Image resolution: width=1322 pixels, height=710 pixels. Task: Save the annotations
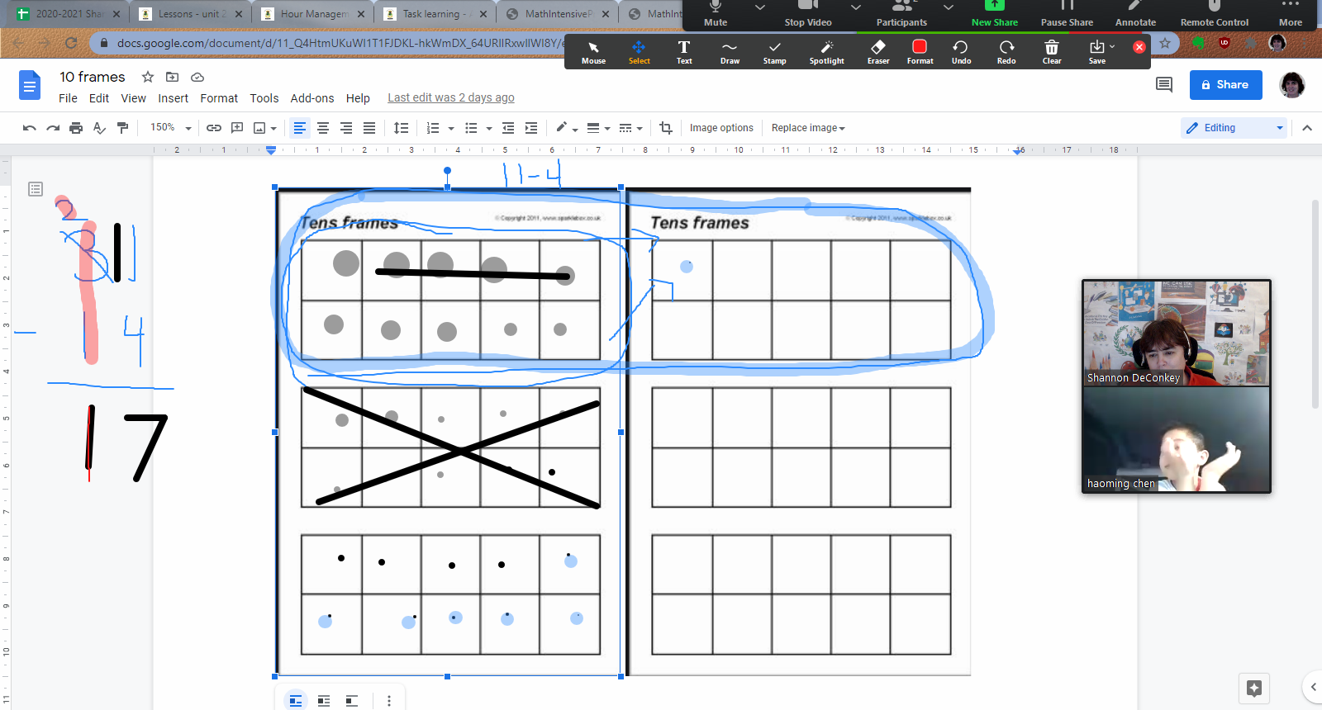1096,52
